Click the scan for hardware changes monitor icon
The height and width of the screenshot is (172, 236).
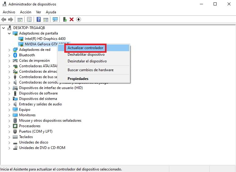(x=55, y=19)
